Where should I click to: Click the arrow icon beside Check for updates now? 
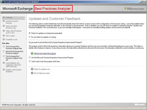32,69
